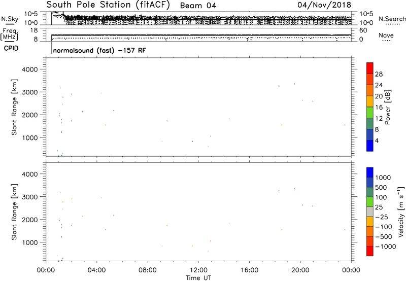
Task: Click the "12" power colorbar label
Action: coord(379,119)
